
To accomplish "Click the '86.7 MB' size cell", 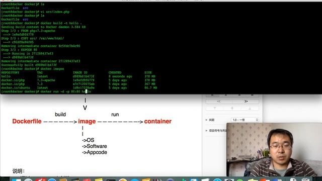I will click(151, 88).
